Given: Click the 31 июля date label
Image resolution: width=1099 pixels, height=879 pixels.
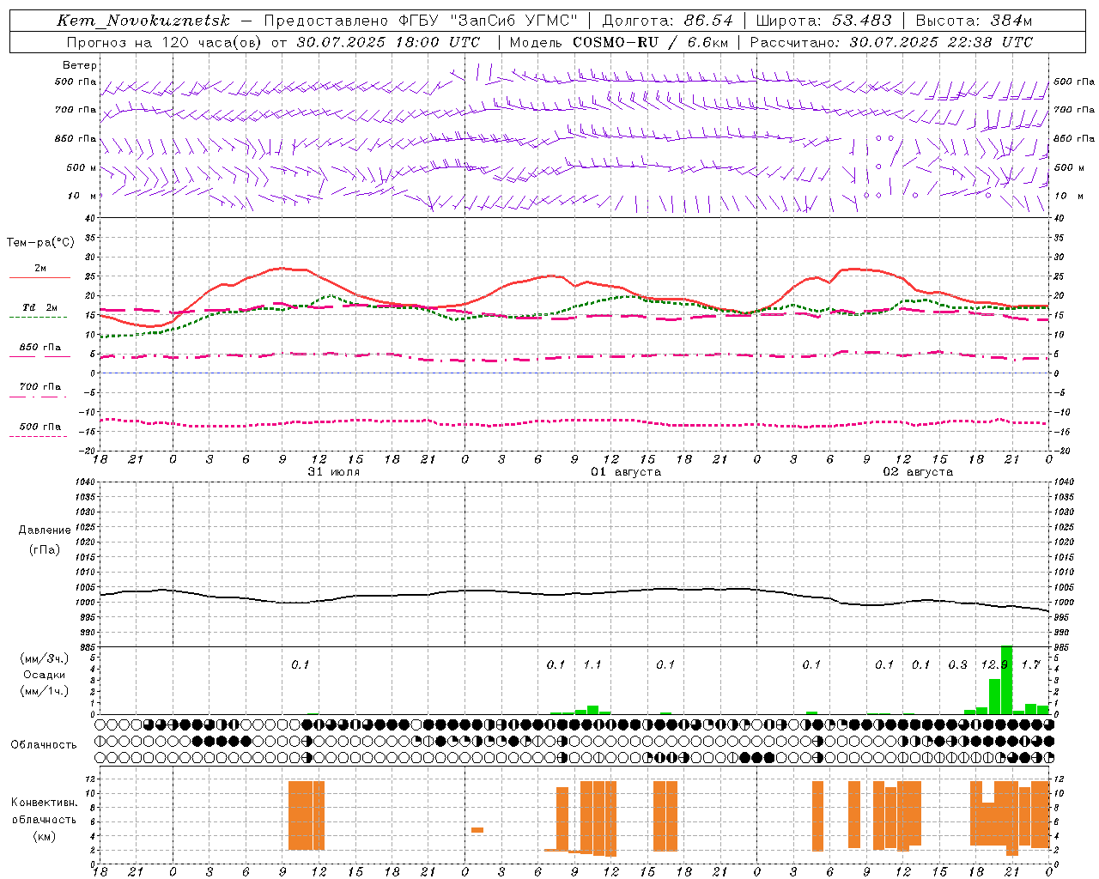Looking at the screenshot, I should [x=333, y=472].
